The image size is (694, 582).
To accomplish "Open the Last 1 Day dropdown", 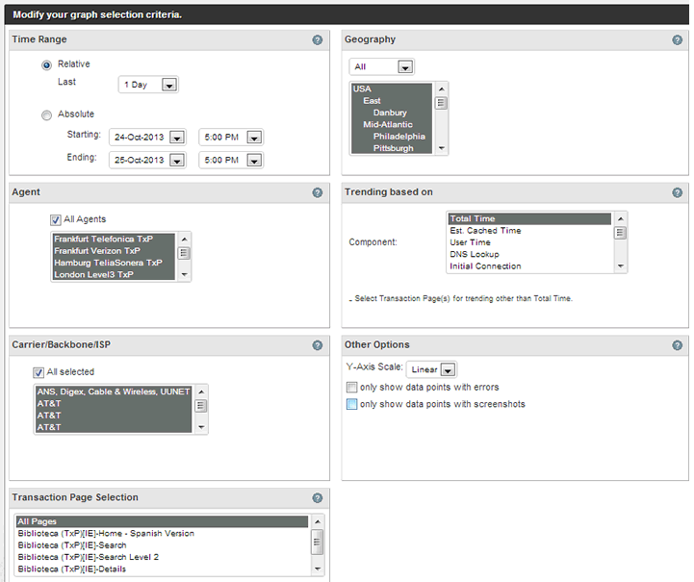I will point(148,85).
